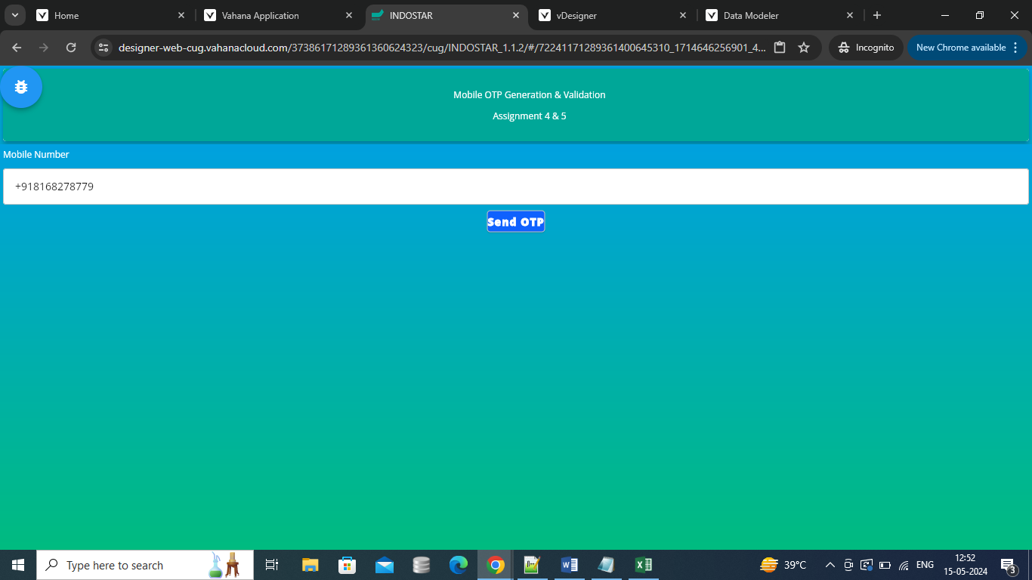Click the Incognito indicator button
This screenshot has height=580, width=1032.
(x=866, y=48)
